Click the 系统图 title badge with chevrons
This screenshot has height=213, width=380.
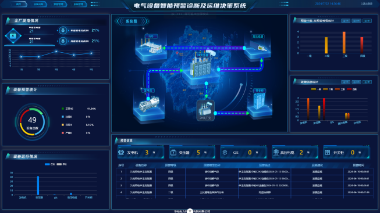[x=132, y=21]
